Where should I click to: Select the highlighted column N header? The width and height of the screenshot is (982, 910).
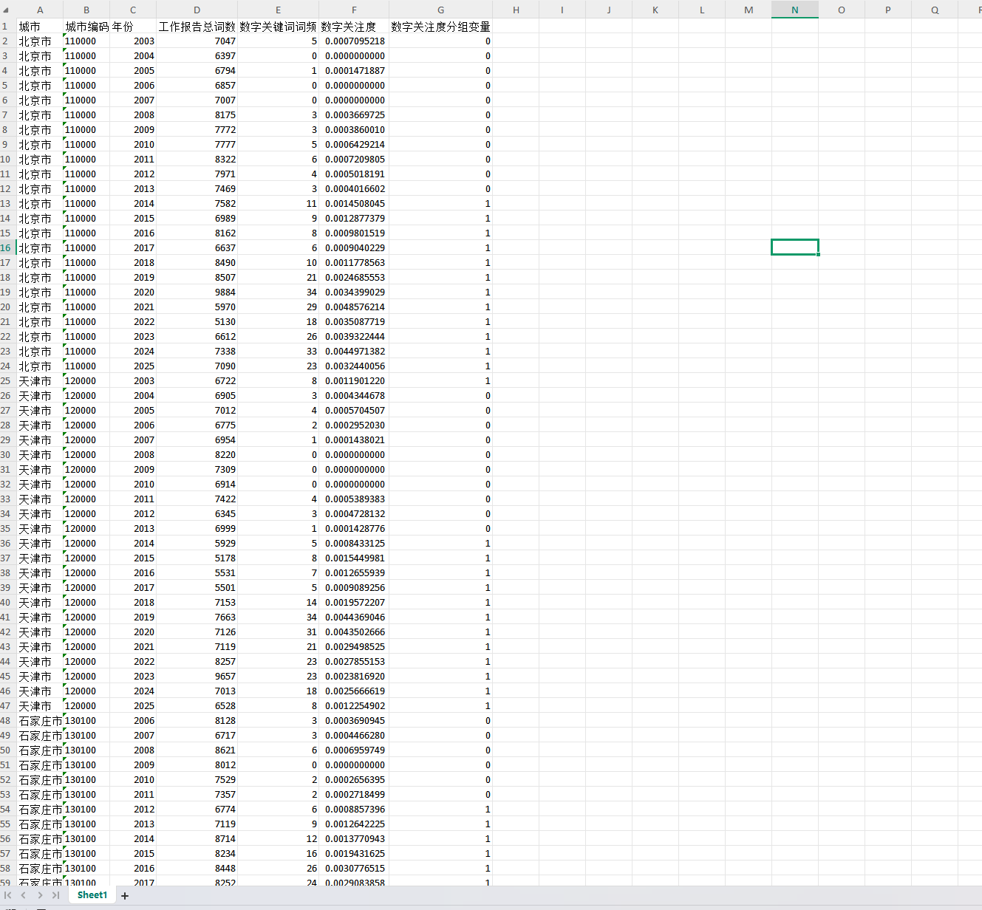pos(795,10)
